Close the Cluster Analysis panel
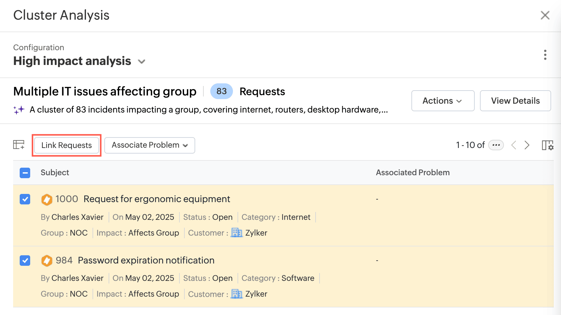Screen dimensions: 561x315 point(545,15)
